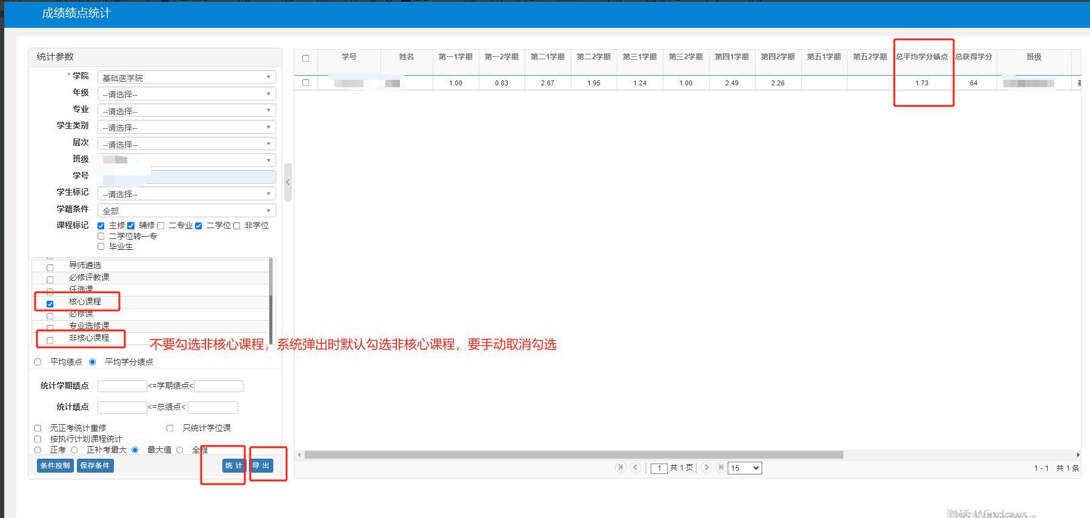1090x518 pixels.
Task: Click the 第一1学期 column header
Action: [456, 57]
